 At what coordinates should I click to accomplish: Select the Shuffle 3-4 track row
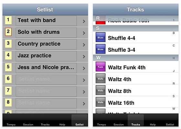click(x=136, y=49)
